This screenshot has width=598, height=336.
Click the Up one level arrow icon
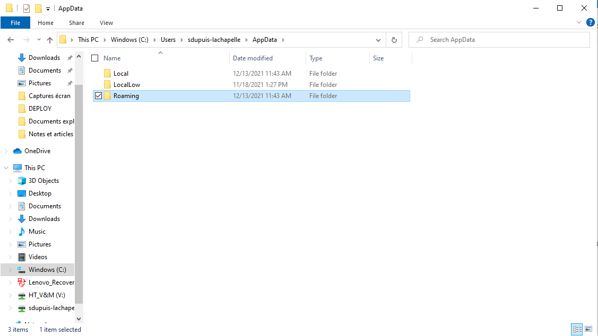[x=50, y=40]
